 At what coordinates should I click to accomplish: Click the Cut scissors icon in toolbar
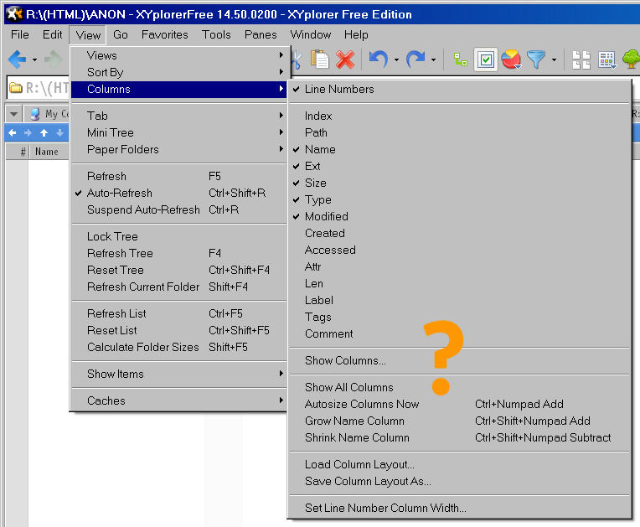point(297,59)
